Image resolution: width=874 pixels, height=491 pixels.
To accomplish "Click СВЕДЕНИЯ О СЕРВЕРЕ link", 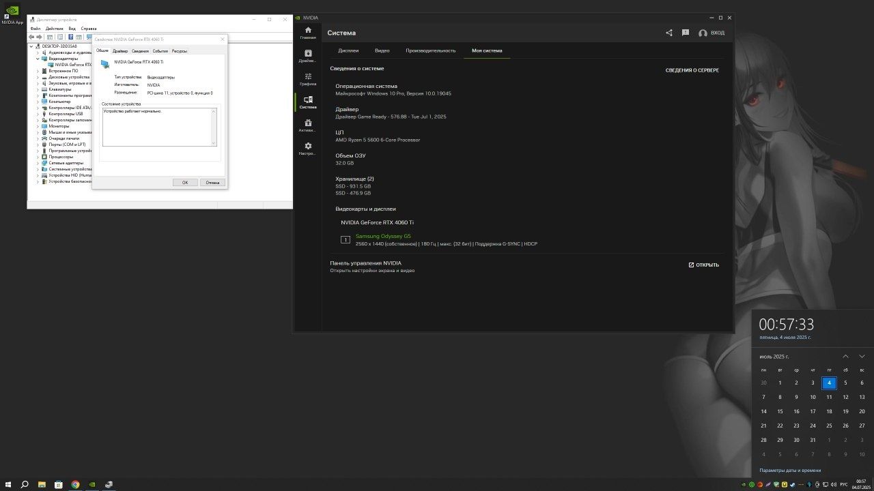I will [x=692, y=70].
